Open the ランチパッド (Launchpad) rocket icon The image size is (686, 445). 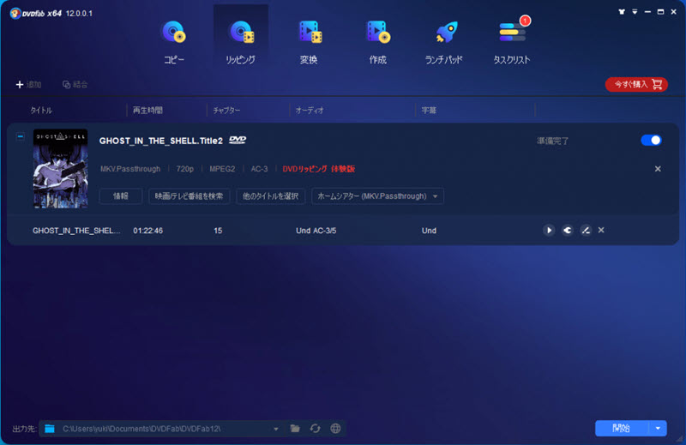(x=446, y=41)
